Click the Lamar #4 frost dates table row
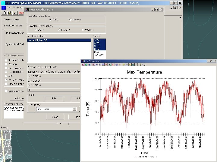217x162 pixels. (54, 72)
